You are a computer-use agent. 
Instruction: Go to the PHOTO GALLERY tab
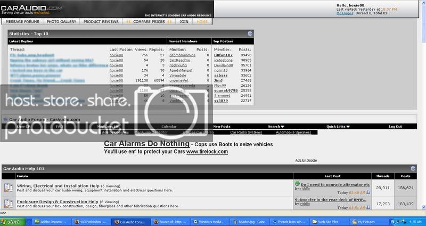click(x=61, y=22)
